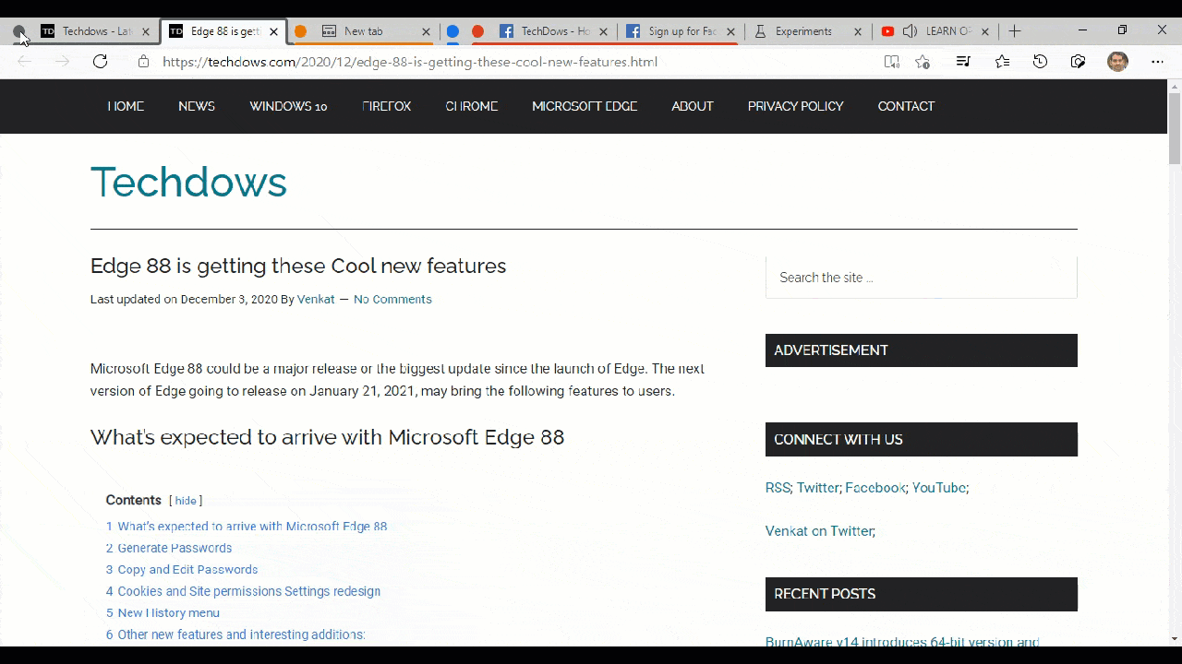Open the No Comments link
Image resolution: width=1182 pixels, height=664 pixels.
(392, 299)
